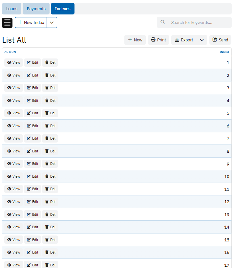Delete index row 3
The image size is (233, 268).
tap(50, 88)
